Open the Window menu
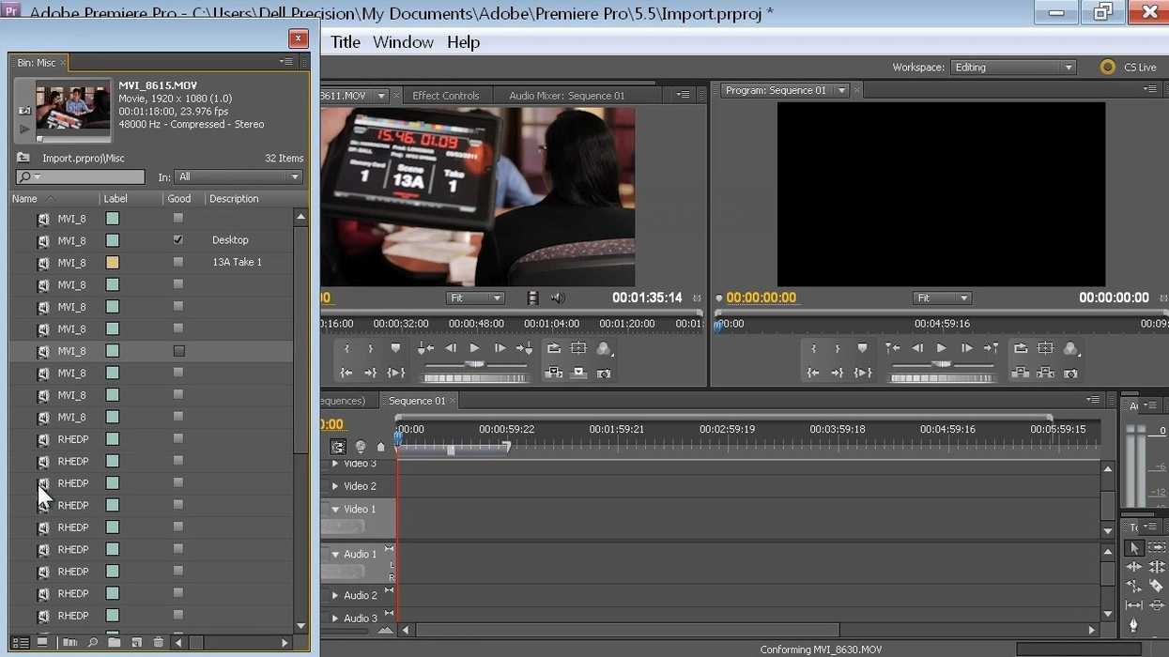 point(403,42)
